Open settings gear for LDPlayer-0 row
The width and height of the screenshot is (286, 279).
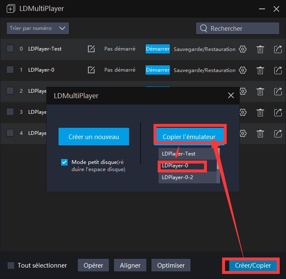[243, 70]
